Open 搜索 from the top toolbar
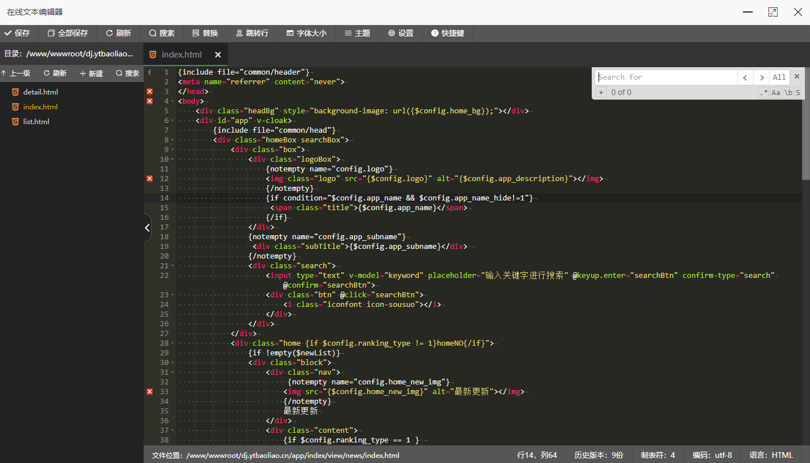Screen dimensions: 810x463 click(162, 33)
